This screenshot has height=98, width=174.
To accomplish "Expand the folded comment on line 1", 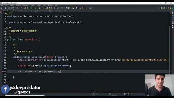I will click(7, 13).
